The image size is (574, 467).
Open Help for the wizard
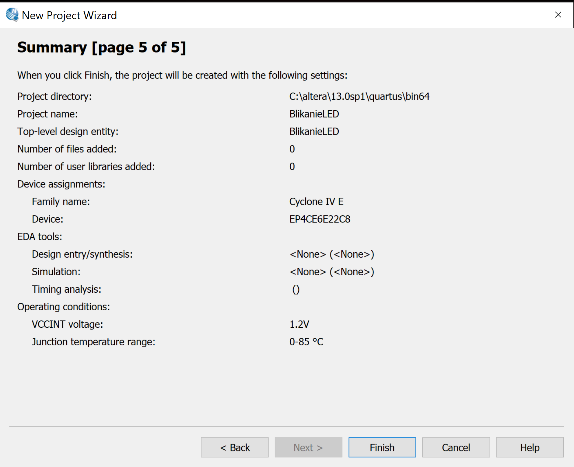(x=530, y=447)
